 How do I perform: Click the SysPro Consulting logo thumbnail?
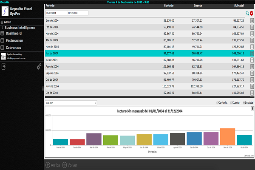[3, 57]
